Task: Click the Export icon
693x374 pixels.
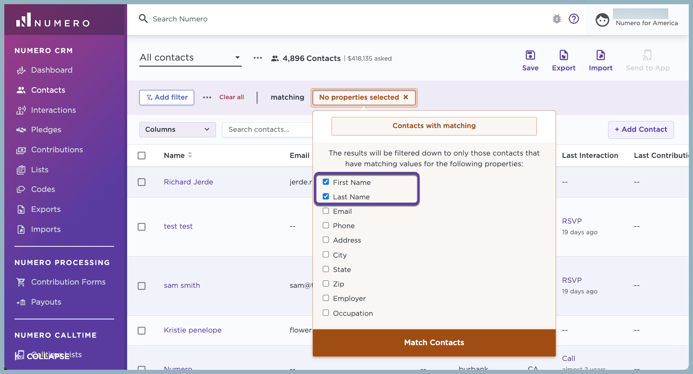Action: pyautogui.click(x=564, y=55)
